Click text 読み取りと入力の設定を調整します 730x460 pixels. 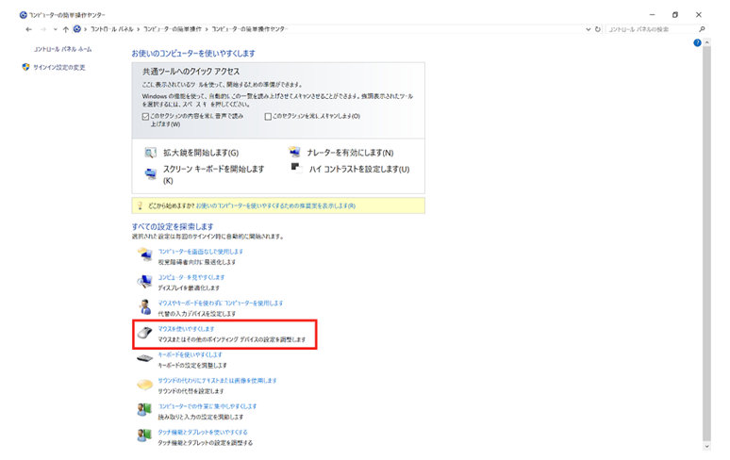tap(201, 418)
